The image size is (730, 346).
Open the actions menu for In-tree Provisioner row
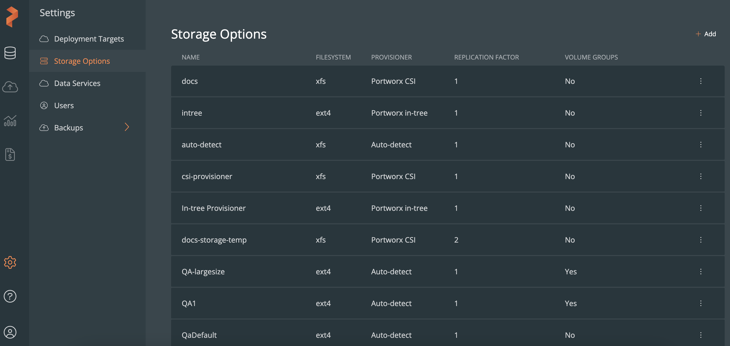(x=701, y=208)
